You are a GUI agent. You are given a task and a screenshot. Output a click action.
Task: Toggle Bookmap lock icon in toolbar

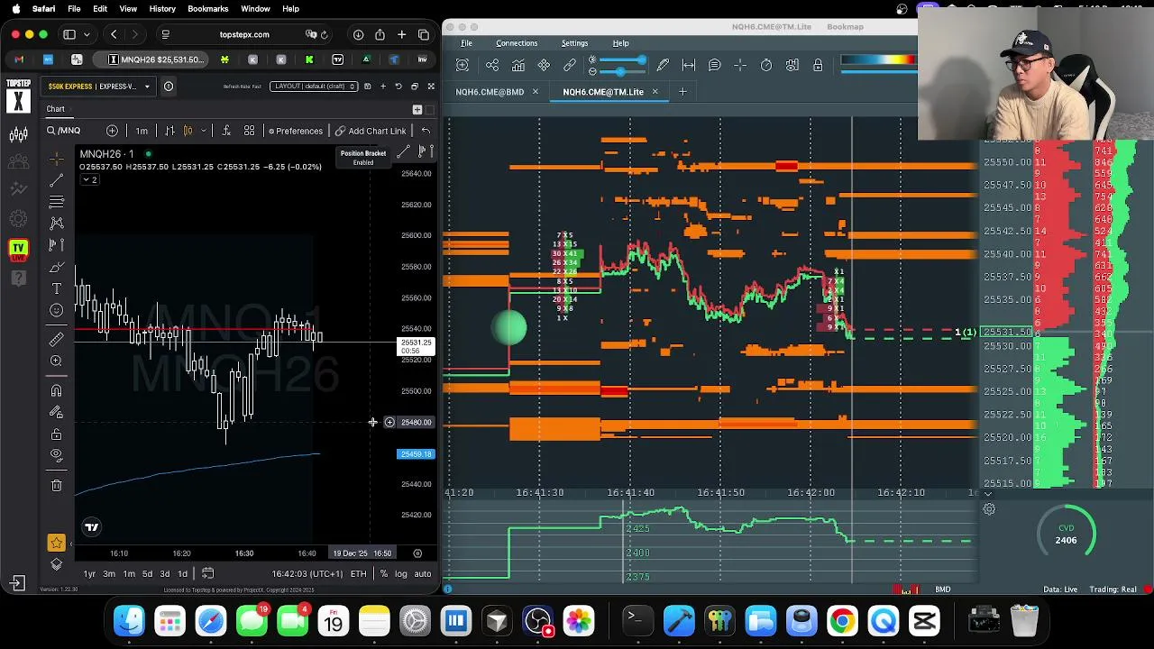point(818,65)
